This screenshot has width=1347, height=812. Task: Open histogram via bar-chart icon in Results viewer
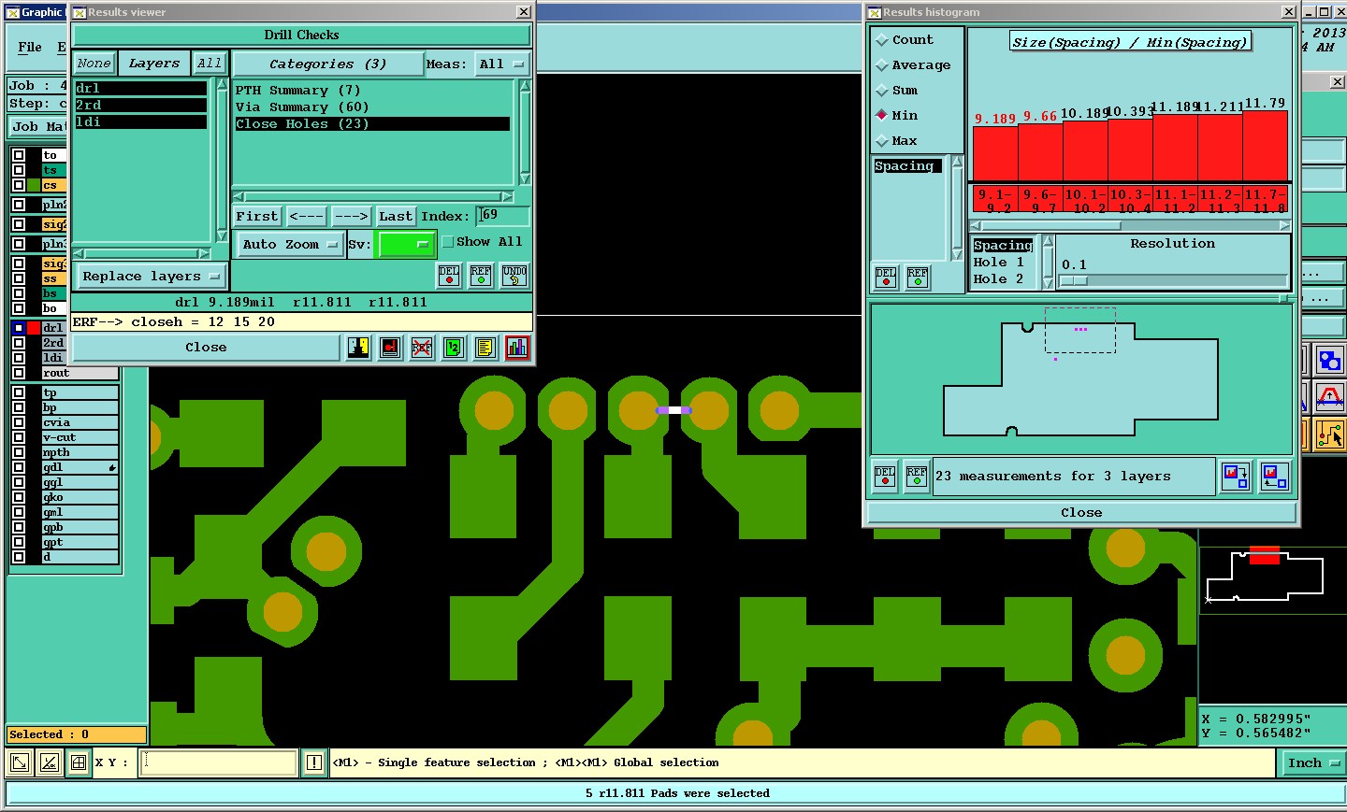(x=516, y=348)
